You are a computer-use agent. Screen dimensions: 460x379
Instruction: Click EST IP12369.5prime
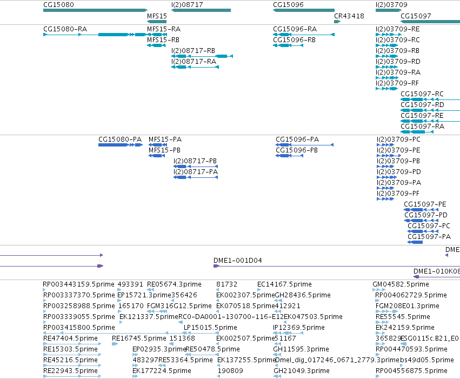298,328
